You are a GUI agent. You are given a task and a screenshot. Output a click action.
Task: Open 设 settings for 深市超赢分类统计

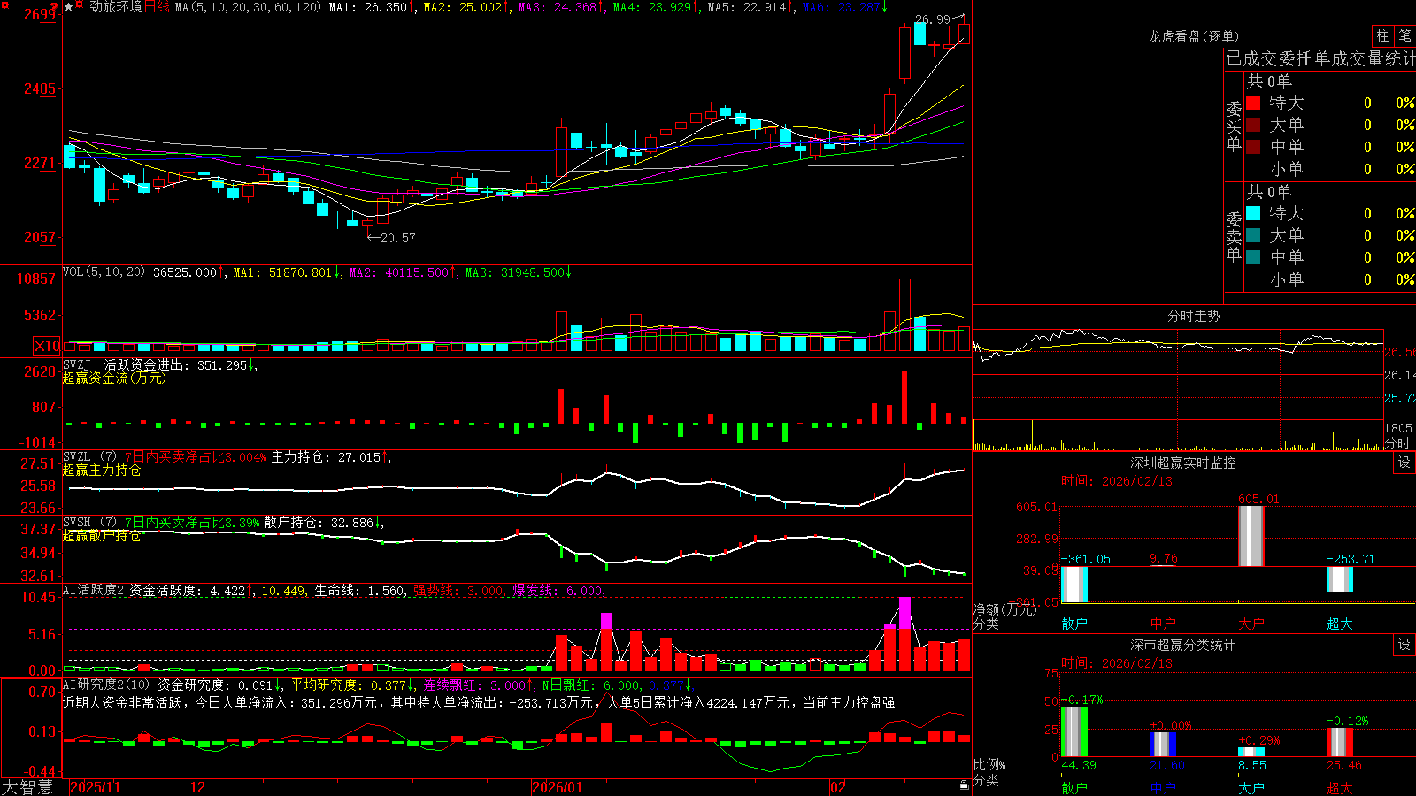[1404, 645]
